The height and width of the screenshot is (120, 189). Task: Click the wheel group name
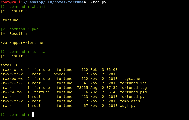point(60,74)
